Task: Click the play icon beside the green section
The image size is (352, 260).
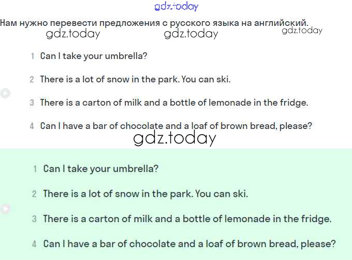Action: click(x=5, y=209)
